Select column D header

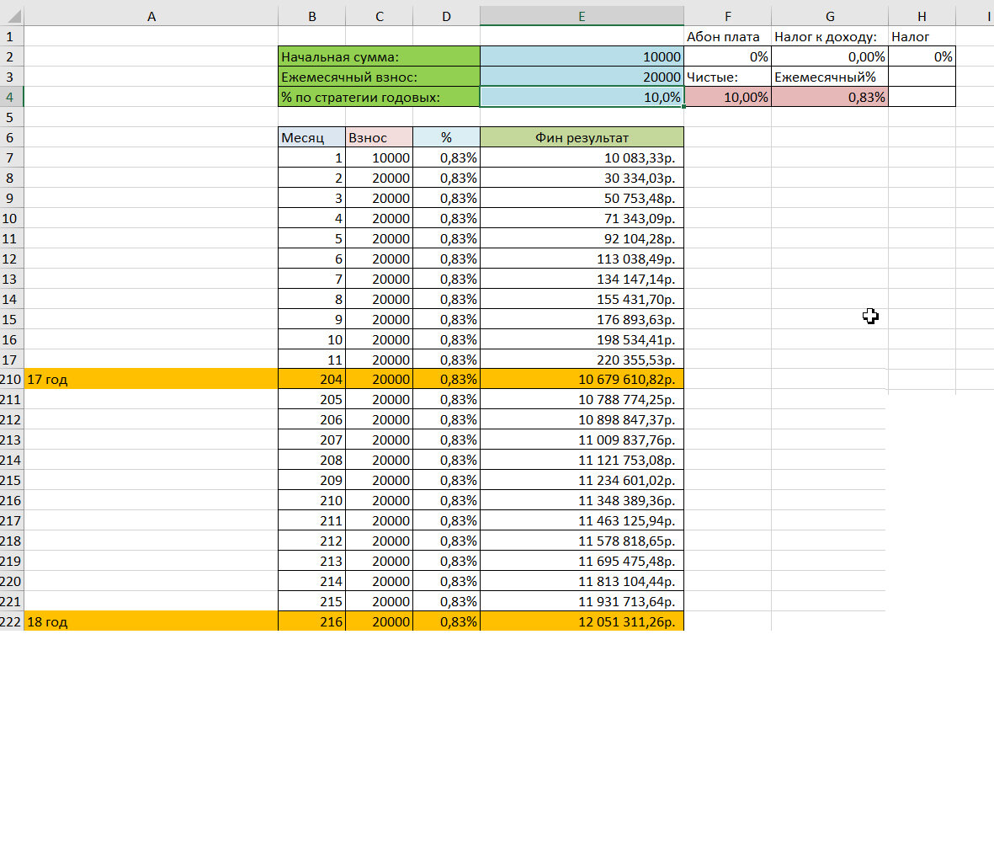pyautogui.click(x=446, y=17)
